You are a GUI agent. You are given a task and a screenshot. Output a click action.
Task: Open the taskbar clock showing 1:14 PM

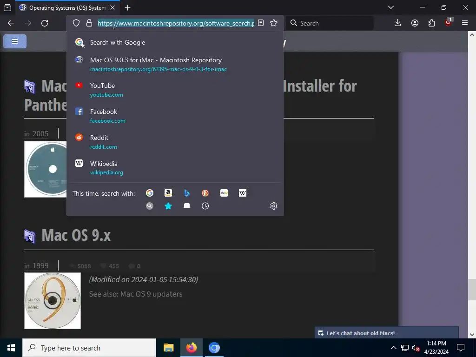tap(436, 348)
